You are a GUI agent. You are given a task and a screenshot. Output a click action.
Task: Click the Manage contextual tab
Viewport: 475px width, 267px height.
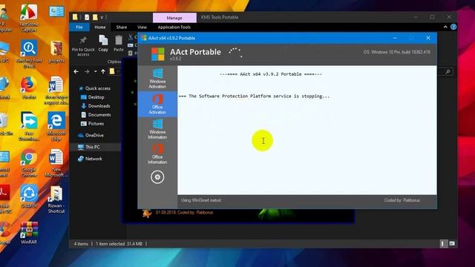(174, 18)
